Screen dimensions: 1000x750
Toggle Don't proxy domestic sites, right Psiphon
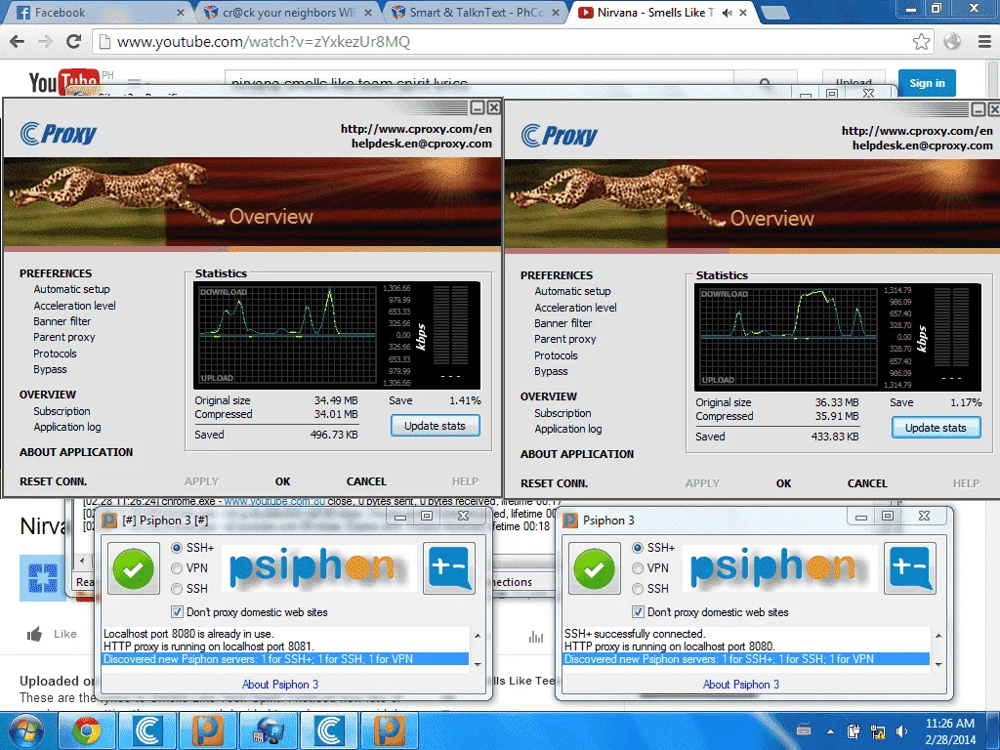(x=638, y=612)
